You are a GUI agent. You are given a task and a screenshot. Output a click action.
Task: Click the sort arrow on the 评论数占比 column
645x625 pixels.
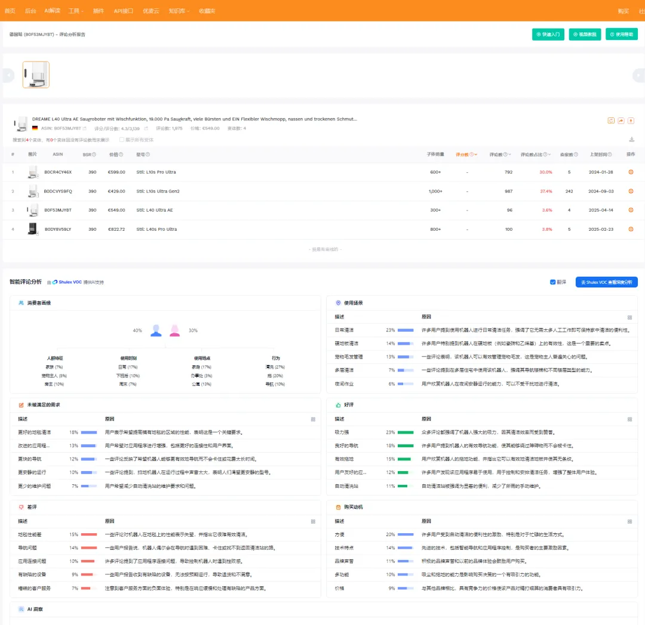click(x=549, y=154)
